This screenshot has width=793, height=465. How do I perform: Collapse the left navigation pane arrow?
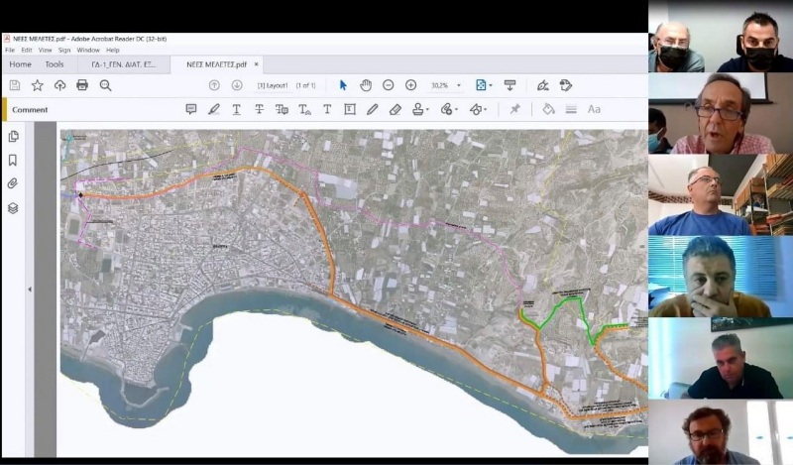click(30, 290)
